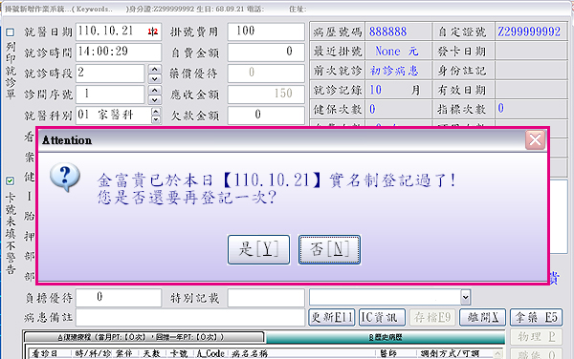The height and width of the screenshot is (359, 574).
Task: Click the 更新F11 button
Action: tap(332, 317)
